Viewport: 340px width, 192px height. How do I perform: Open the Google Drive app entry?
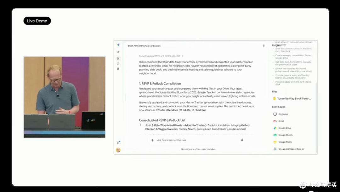(x=282, y=128)
